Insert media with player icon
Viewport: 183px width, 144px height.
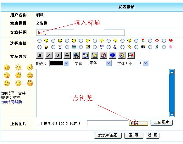tap(122, 55)
